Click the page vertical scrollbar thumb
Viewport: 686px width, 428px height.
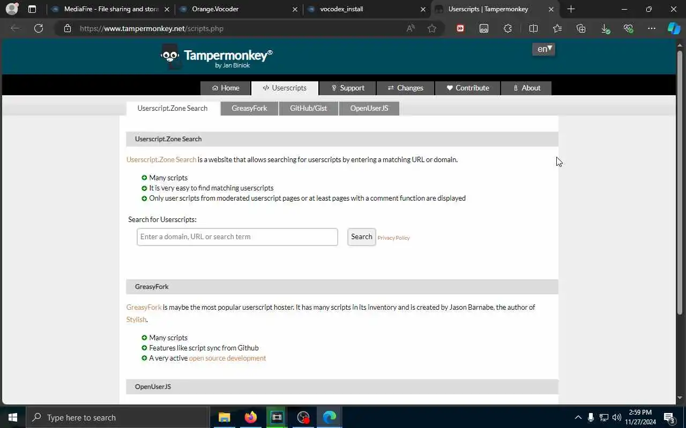click(x=680, y=182)
